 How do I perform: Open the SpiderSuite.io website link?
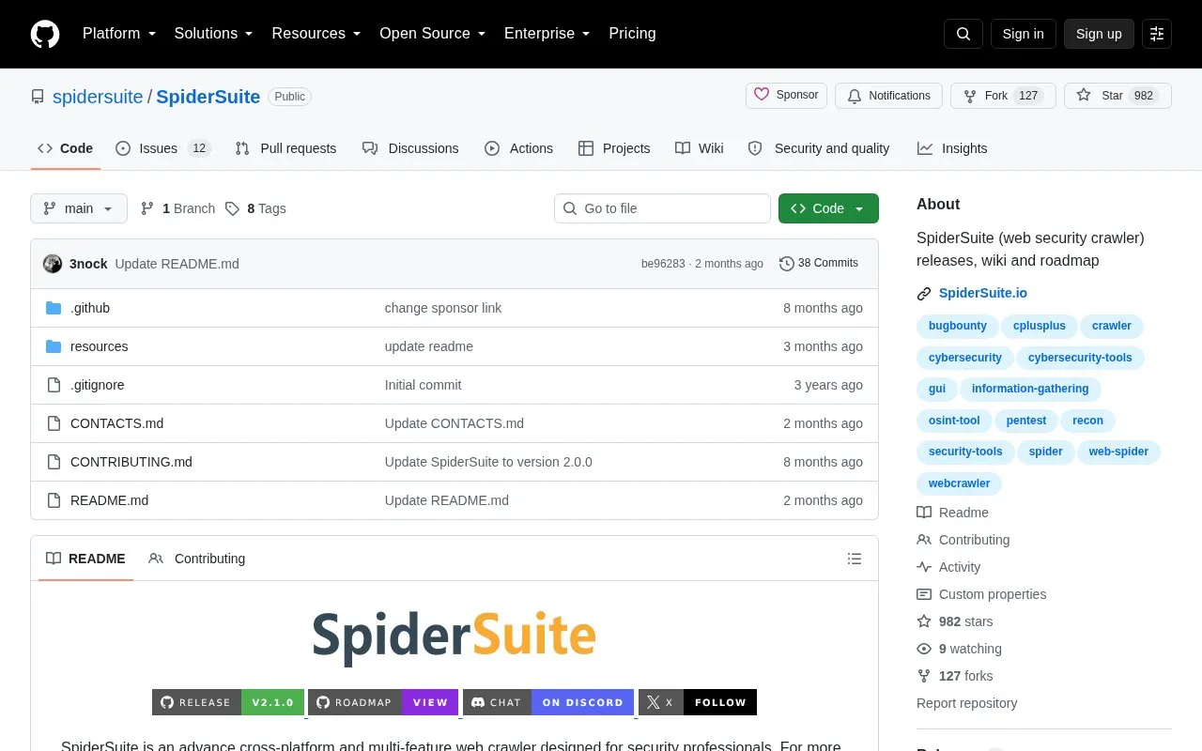click(983, 293)
